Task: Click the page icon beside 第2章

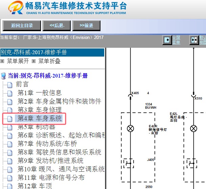Action: click(10, 102)
